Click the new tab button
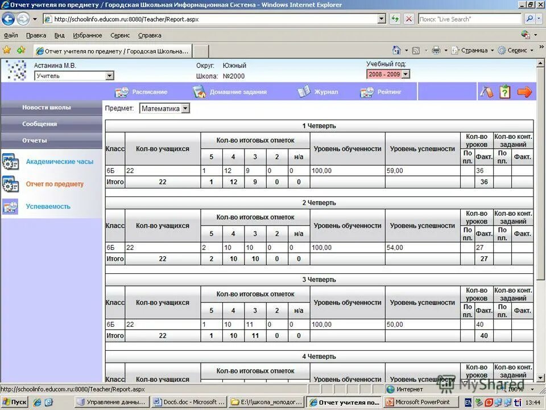This screenshot has height=410, width=546. click(201, 51)
